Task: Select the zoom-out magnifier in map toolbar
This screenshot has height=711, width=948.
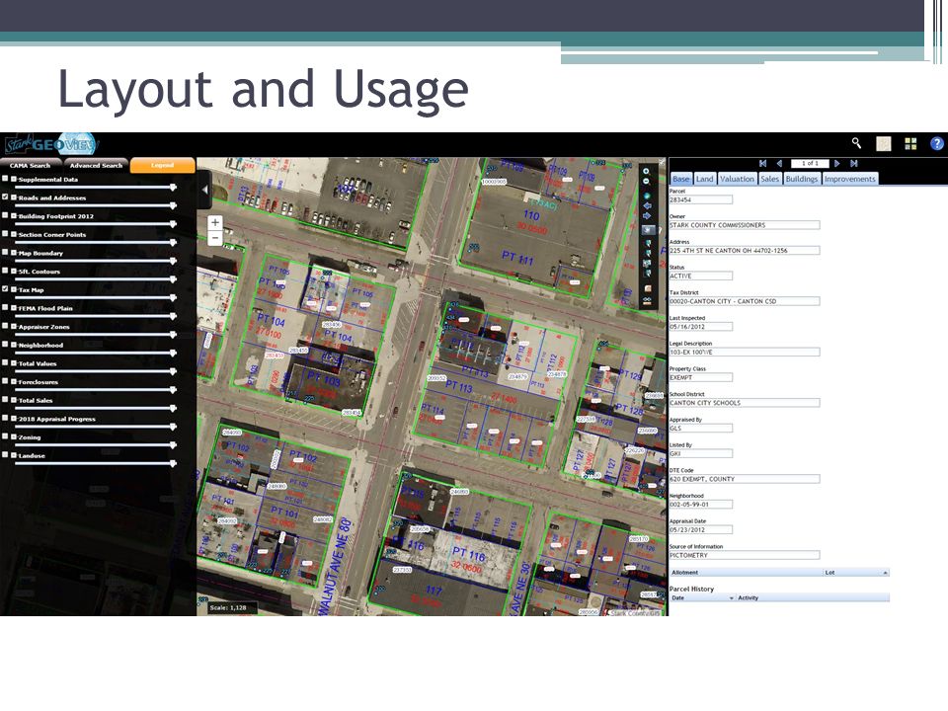Action: pyautogui.click(x=646, y=182)
